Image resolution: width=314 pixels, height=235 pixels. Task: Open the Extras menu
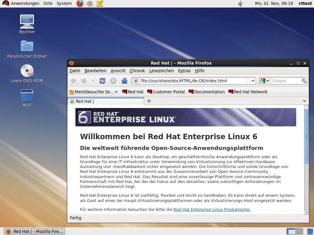pos(184,71)
